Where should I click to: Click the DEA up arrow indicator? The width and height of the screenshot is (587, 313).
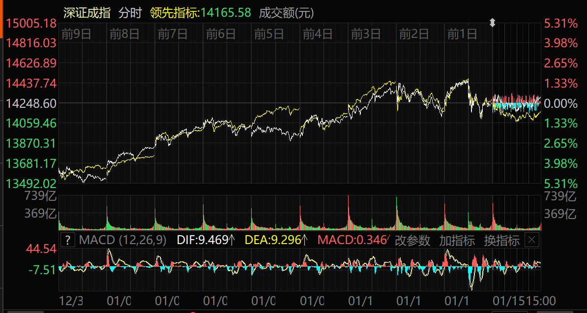pyautogui.click(x=304, y=241)
